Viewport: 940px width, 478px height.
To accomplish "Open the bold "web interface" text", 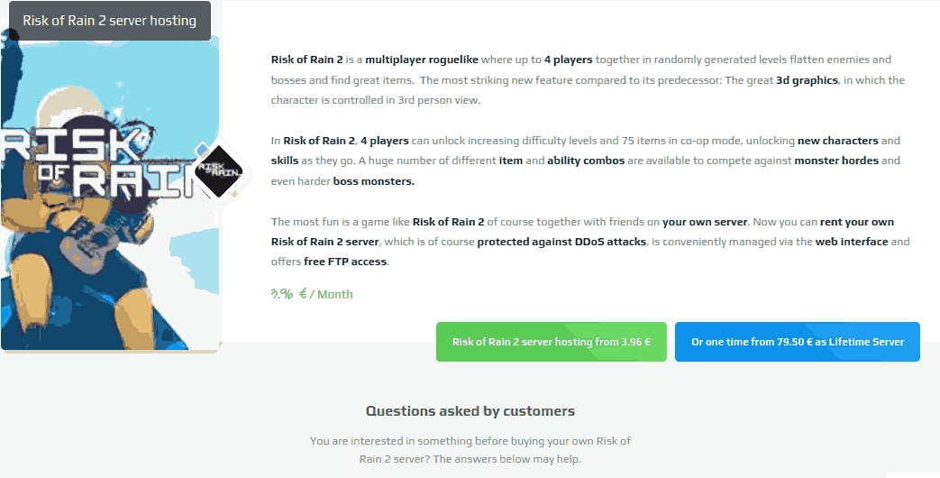I will (851, 242).
